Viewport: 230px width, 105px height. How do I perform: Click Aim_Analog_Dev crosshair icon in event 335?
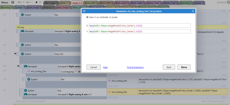[x=29, y=72]
